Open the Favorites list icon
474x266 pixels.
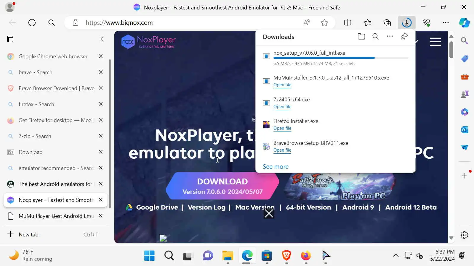pos(368,22)
